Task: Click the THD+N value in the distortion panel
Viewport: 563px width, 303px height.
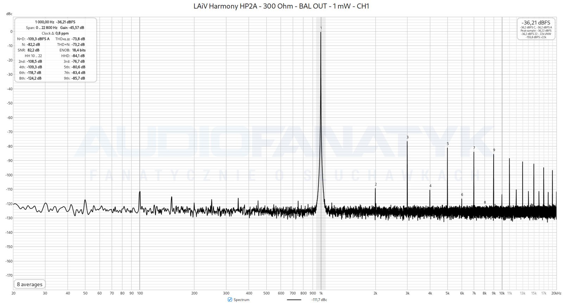Action: [78, 45]
